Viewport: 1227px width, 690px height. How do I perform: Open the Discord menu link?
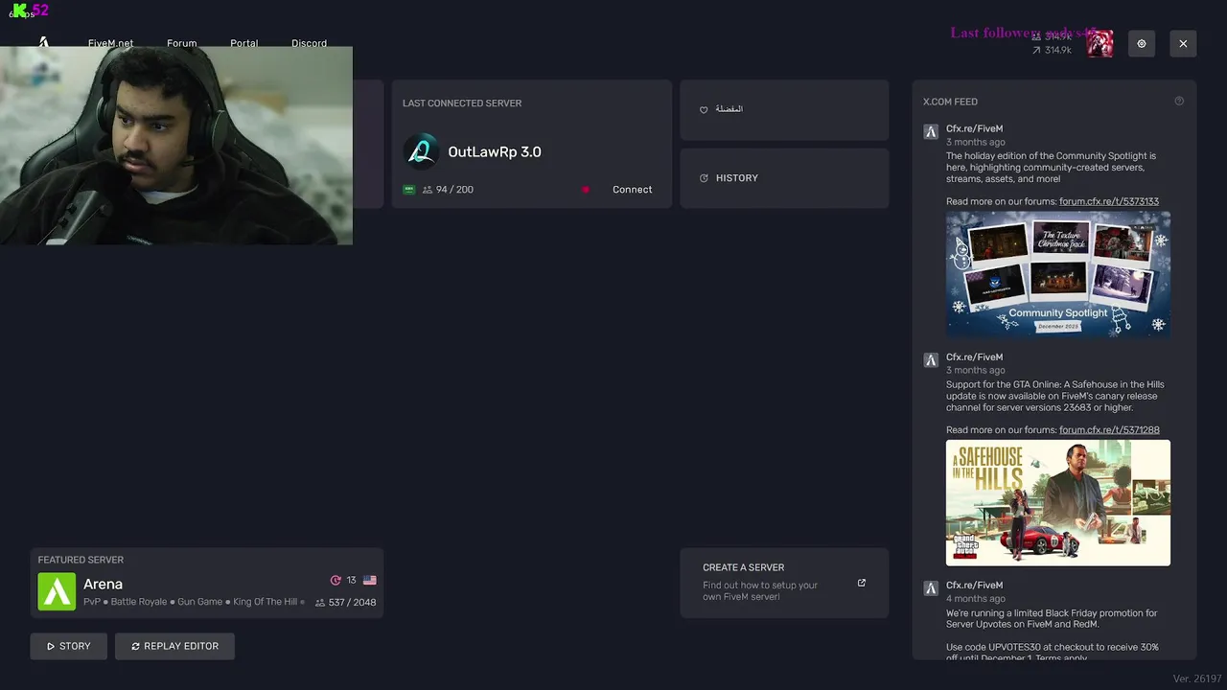(309, 43)
